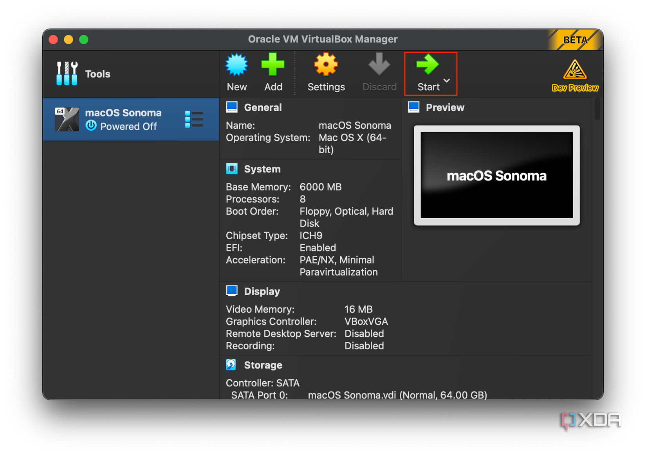The image size is (646, 456).
Task: Click the macOS Sonoma preview thumbnail
Action: [x=496, y=176]
